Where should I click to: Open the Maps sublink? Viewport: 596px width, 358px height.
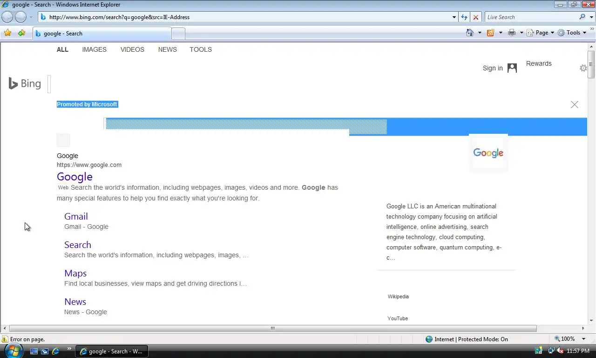pyautogui.click(x=75, y=273)
